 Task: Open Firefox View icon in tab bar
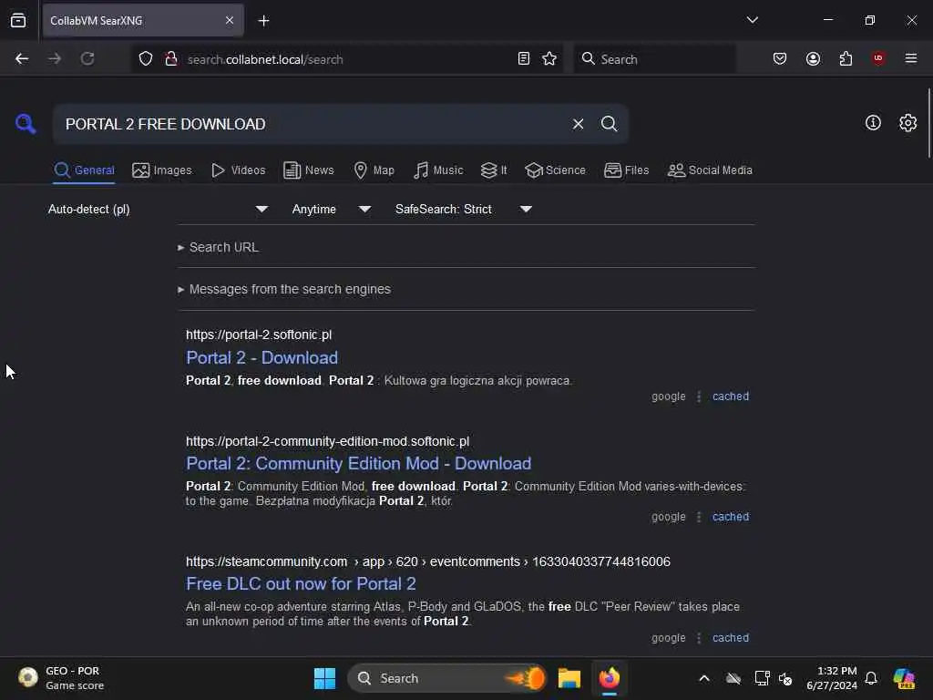coord(18,20)
